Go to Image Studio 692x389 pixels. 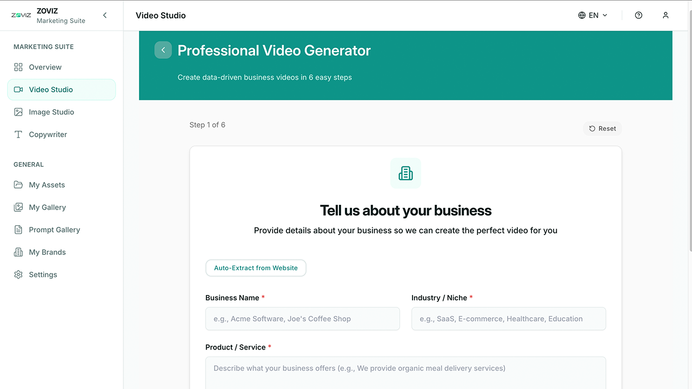[x=62, y=112]
